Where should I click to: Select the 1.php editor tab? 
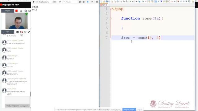pos(104,5)
